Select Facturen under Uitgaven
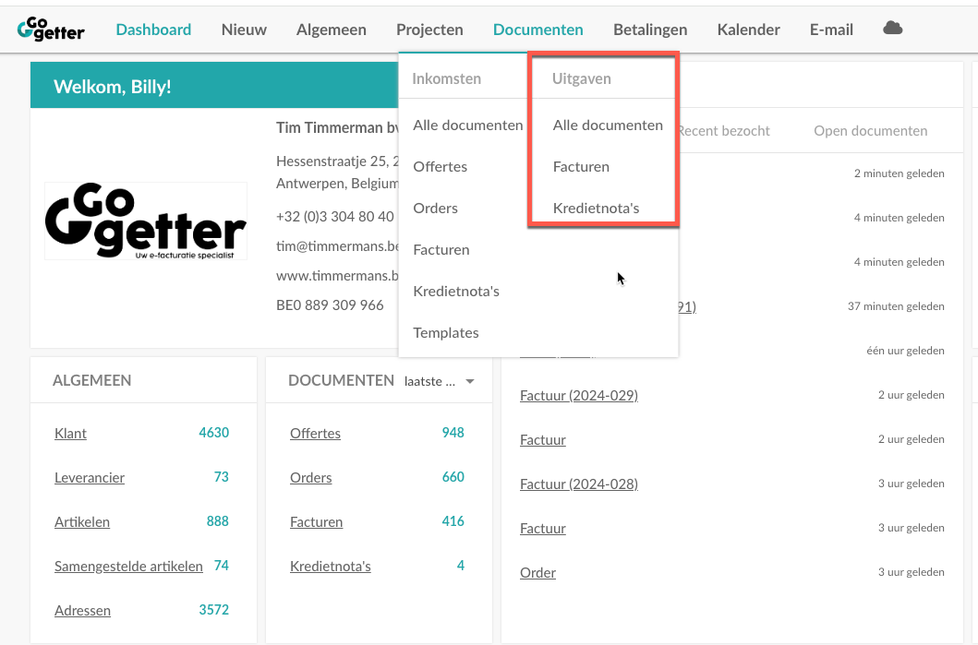978x645 pixels. click(581, 166)
